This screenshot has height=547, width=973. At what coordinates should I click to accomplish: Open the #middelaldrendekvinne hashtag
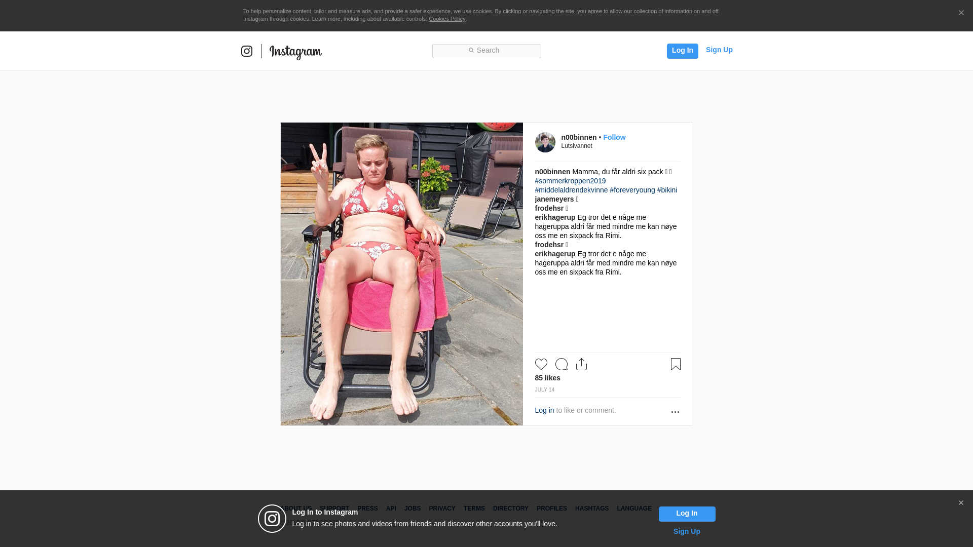point(571,190)
